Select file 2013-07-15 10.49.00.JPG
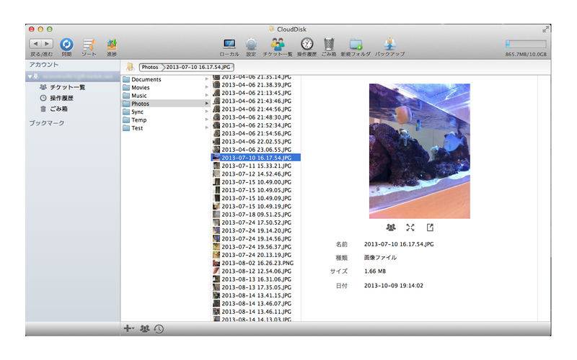This screenshot has width=577, height=360. click(256, 182)
